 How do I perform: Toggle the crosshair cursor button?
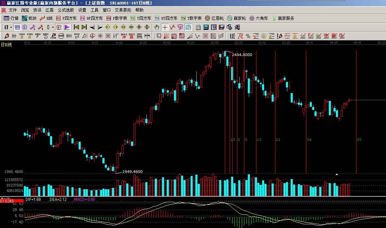tap(165, 27)
